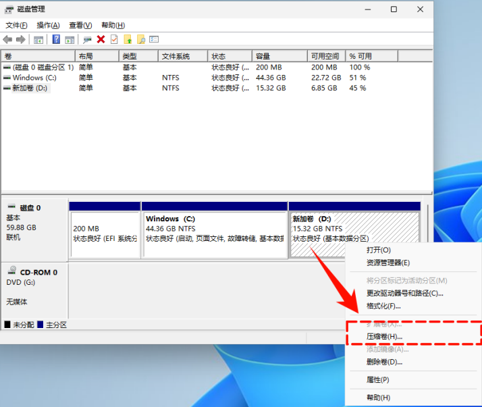482x407 pixels.
Task: Click the list view settings toolbar icon
Action: click(154, 39)
